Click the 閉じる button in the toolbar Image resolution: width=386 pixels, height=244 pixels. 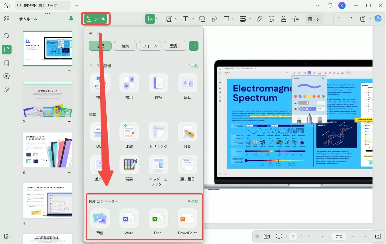pyautogui.click(x=313, y=19)
